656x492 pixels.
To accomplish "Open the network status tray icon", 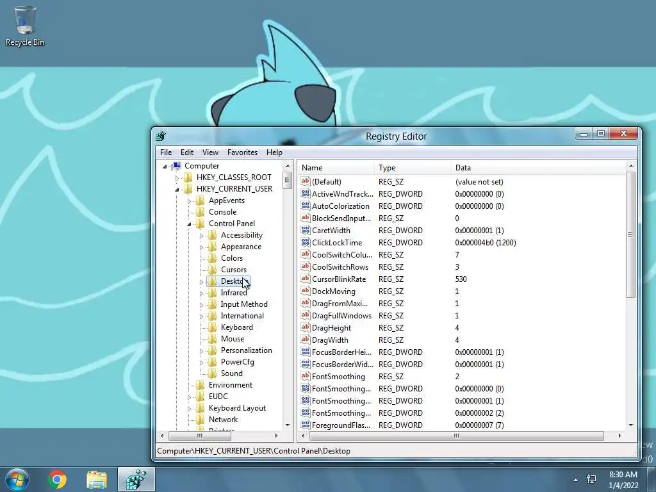I will [591, 479].
